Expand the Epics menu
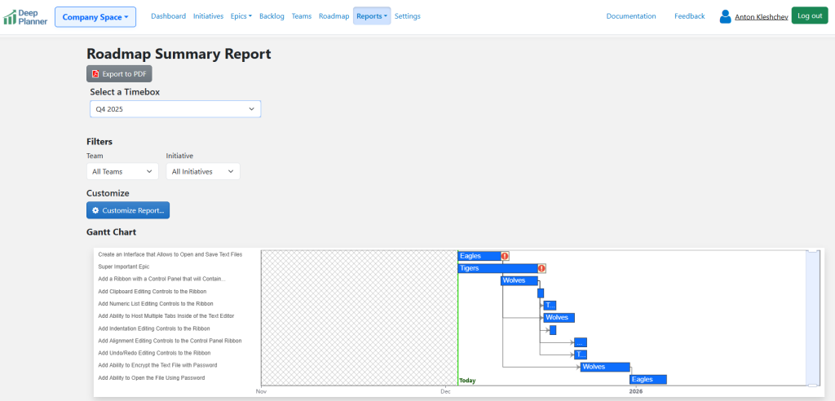Screen dimensions: 835x401 241,16
